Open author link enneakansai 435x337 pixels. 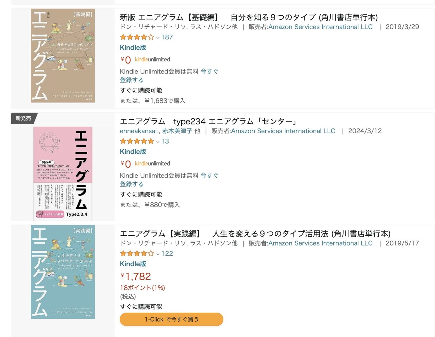click(x=138, y=131)
